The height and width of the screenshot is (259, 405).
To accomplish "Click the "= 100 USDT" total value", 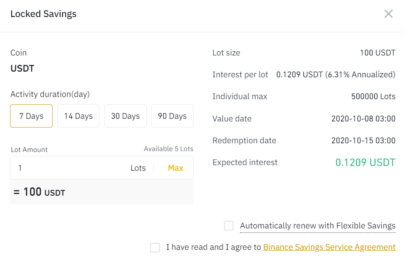I will (39, 192).
